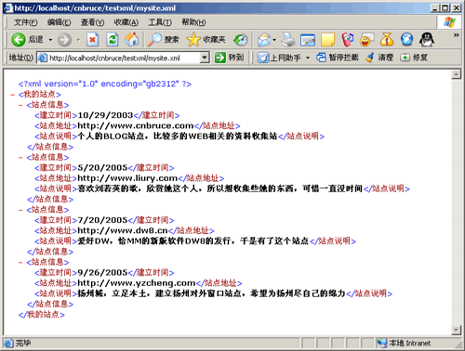
Task: Click the text http://www.dw8.cn
Action: click(123, 230)
